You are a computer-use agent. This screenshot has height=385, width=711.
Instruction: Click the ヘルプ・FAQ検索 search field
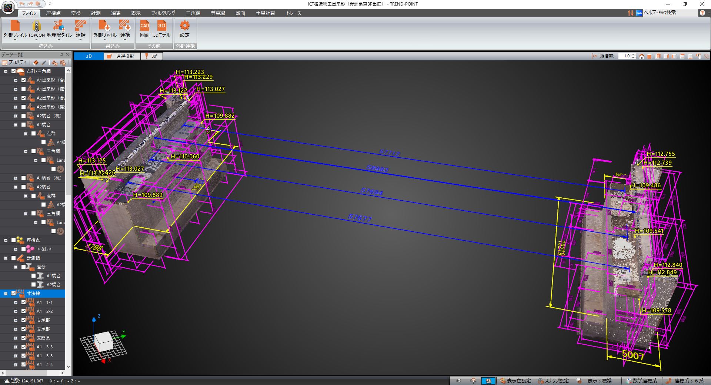tap(670, 13)
